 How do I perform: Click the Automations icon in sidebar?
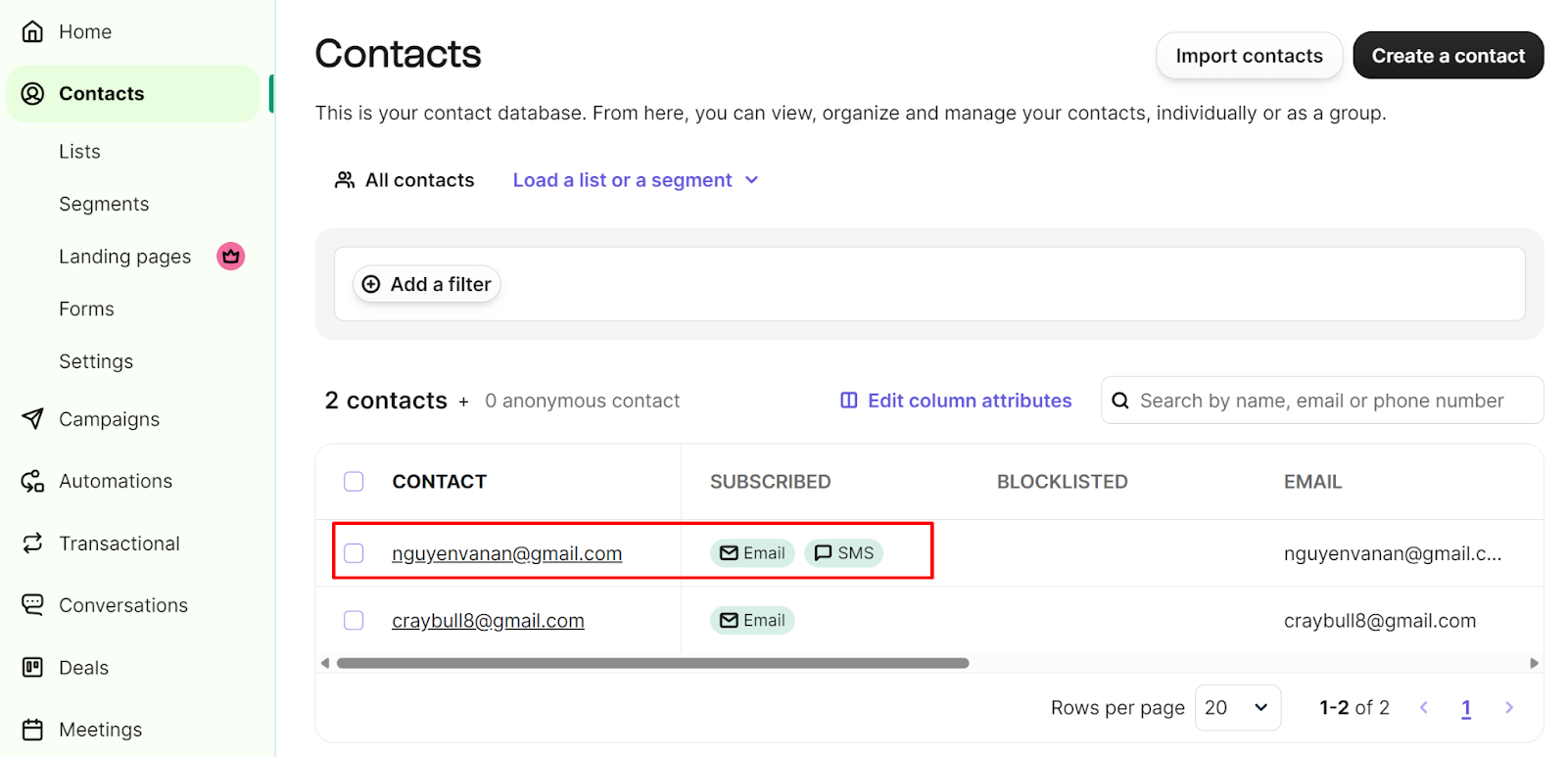32,481
